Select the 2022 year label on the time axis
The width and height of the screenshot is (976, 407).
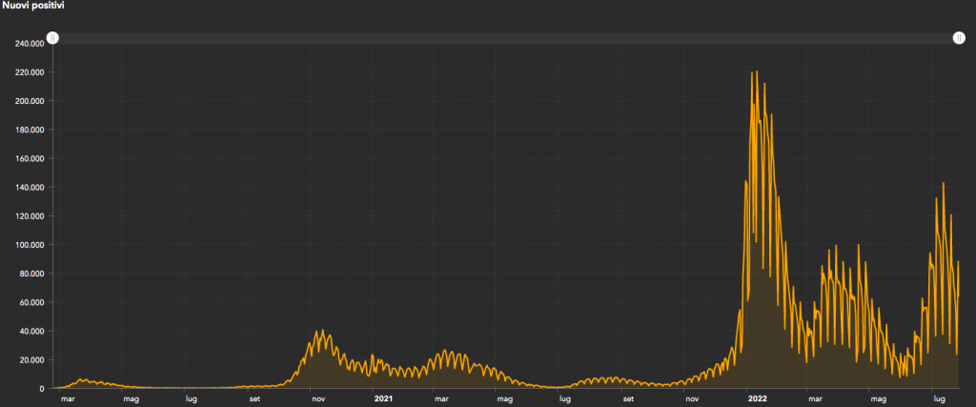[758, 399]
